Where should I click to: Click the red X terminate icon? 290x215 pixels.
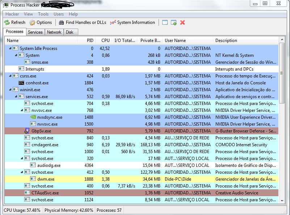(x=182, y=22)
